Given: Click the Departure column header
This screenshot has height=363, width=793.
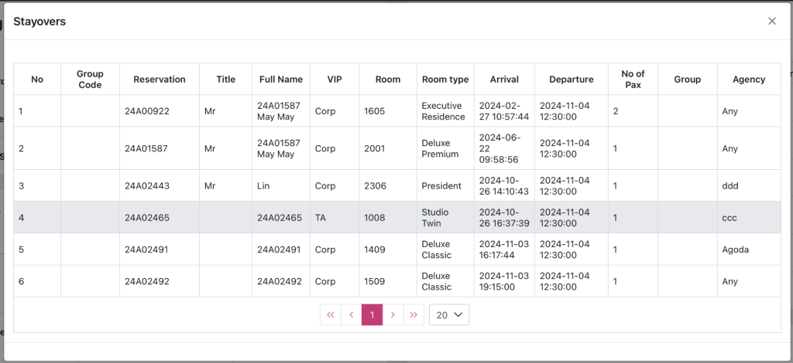Looking at the screenshot, I should pyautogui.click(x=571, y=80).
